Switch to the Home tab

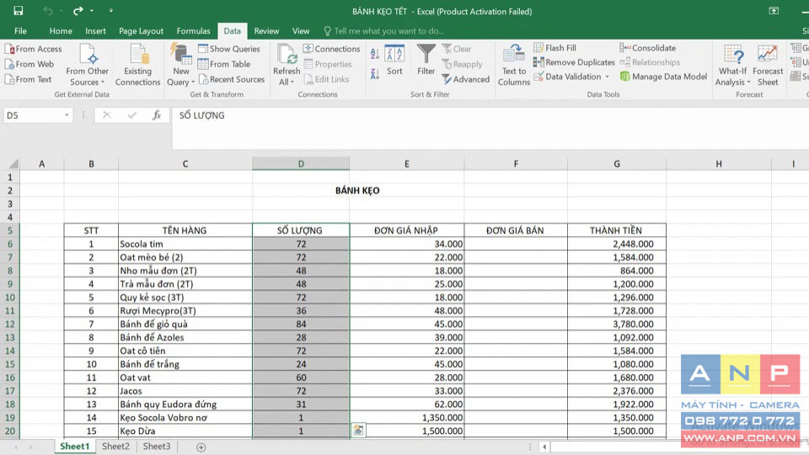[x=61, y=31]
